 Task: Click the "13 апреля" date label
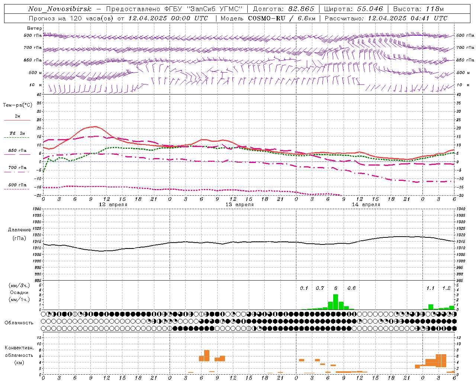pyautogui.click(x=239, y=205)
